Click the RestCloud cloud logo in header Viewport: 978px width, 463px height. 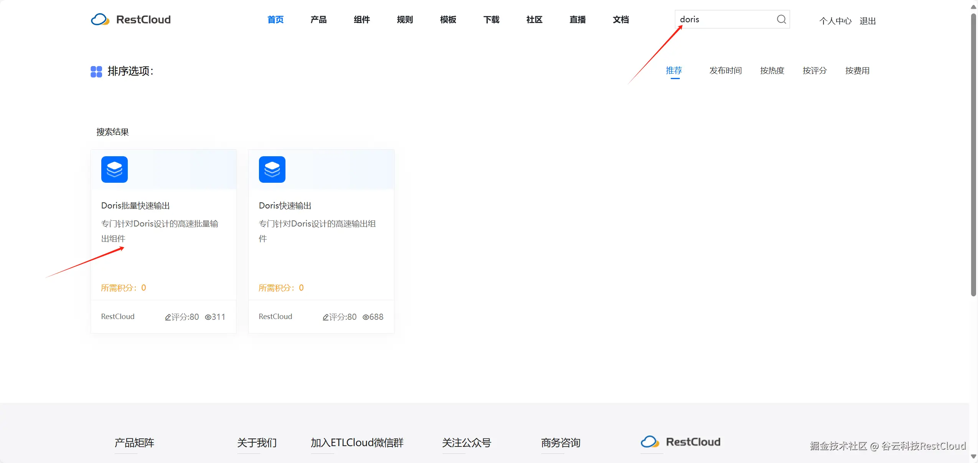100,20
